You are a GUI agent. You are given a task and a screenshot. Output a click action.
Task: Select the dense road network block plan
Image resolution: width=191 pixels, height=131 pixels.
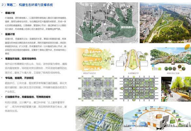pos(139,89)
